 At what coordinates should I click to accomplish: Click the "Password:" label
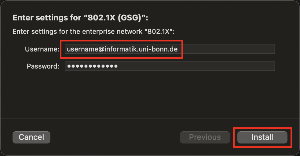43,66
